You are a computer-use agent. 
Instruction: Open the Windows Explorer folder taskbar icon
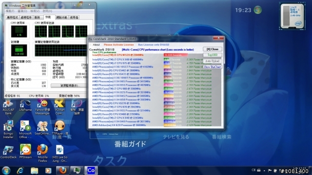[34, 171]
